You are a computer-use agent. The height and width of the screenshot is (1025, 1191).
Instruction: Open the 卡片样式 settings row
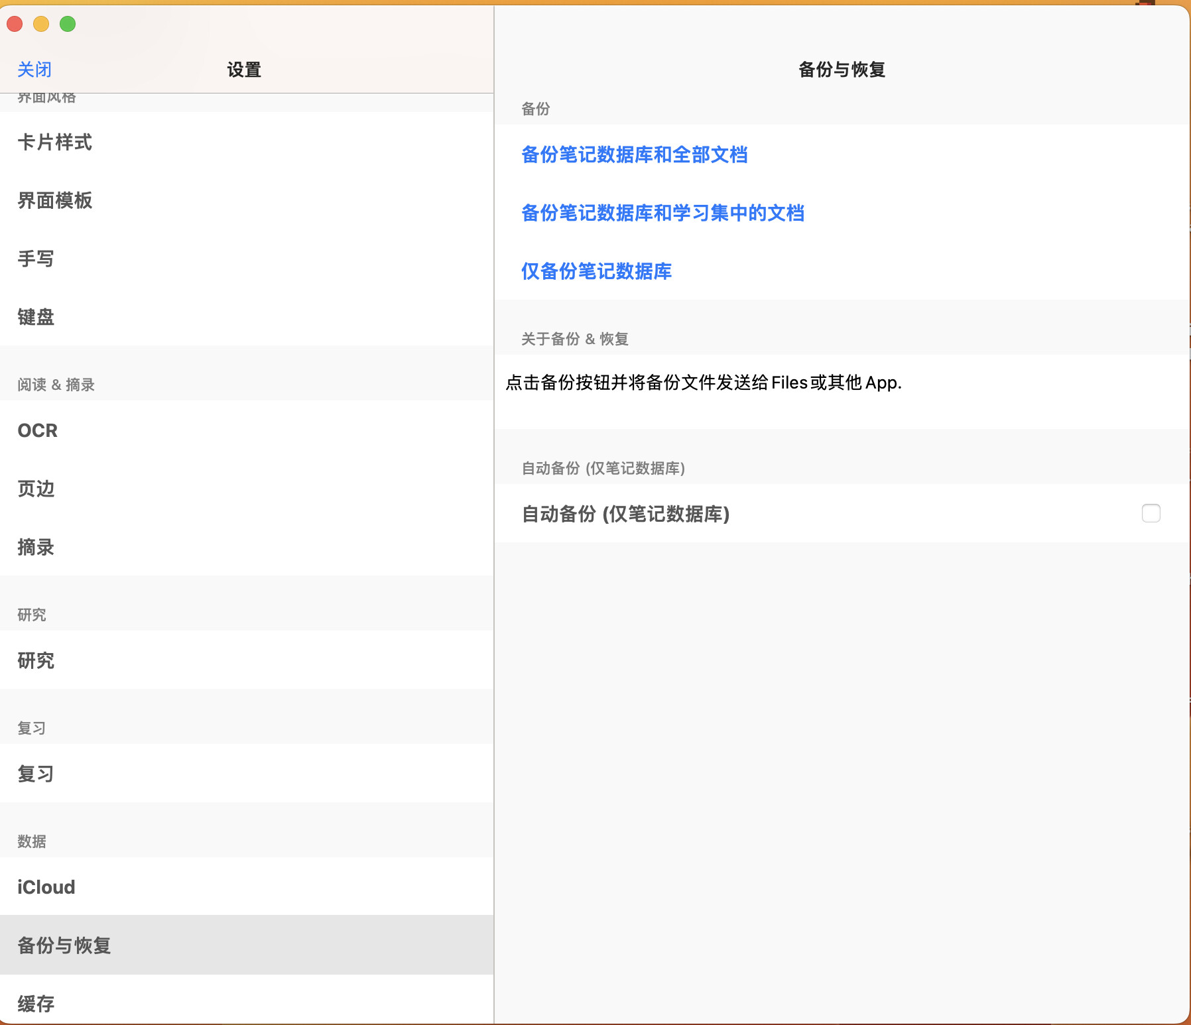pos(247,142)
